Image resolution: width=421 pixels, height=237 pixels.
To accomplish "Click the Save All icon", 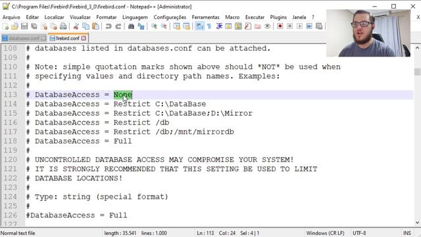I will click(34, 26).
